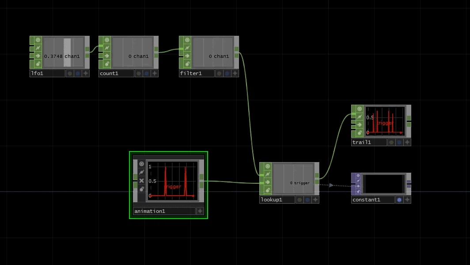Toggle clone immune flag on animation1
The width and height of the screenshot is (470, 265).
click(x=141, y=172)
